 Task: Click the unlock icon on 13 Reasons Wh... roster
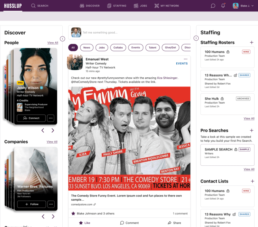(236, 75)
